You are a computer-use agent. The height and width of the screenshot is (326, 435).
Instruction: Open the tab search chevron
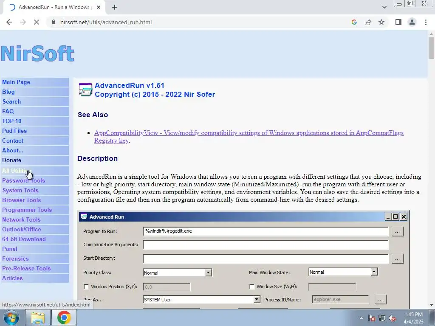coord(384,7)
